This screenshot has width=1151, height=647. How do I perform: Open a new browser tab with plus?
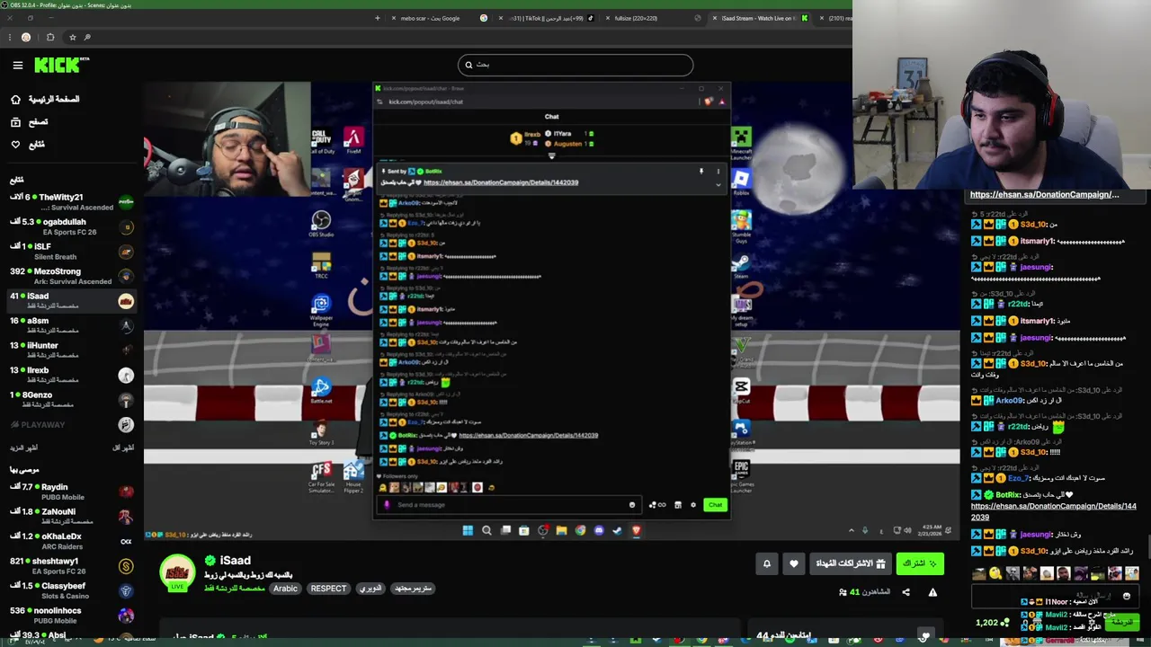tap(378, 18)
